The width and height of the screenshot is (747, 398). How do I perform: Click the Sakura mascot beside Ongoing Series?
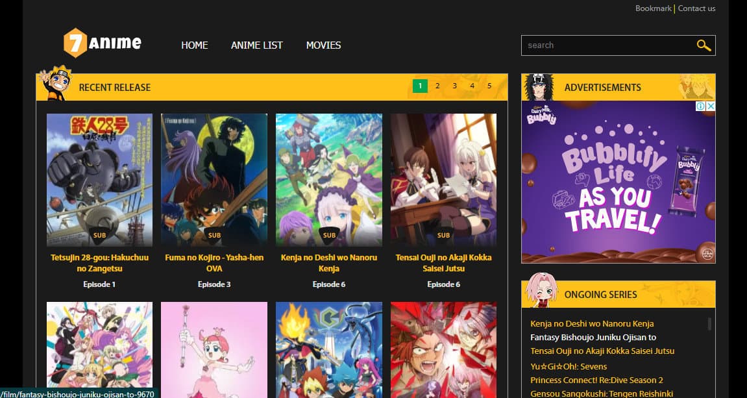(x=541, y=290)
